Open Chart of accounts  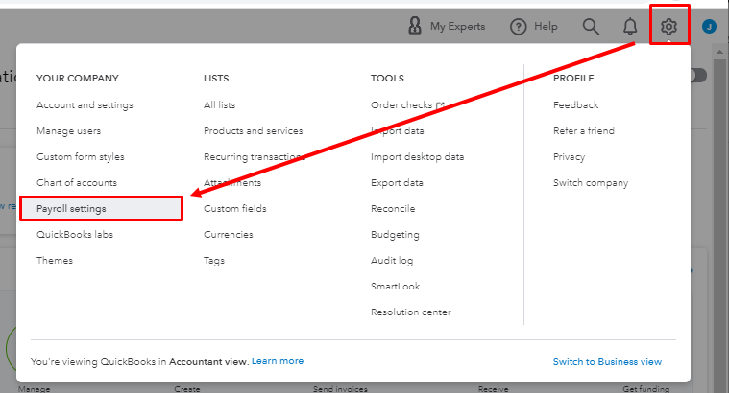click(x=77, y=182)
